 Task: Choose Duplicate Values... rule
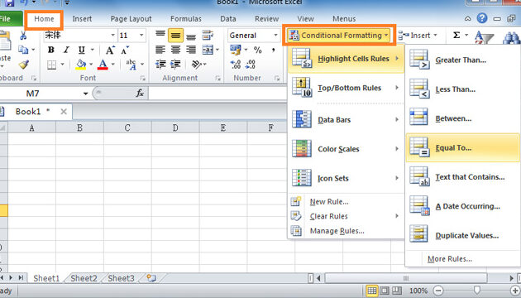(x=463, y=235)
